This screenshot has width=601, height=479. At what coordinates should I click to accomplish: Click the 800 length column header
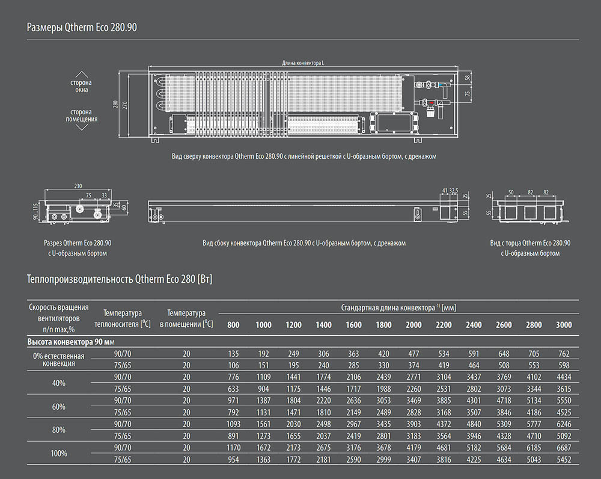click(233, 325)
